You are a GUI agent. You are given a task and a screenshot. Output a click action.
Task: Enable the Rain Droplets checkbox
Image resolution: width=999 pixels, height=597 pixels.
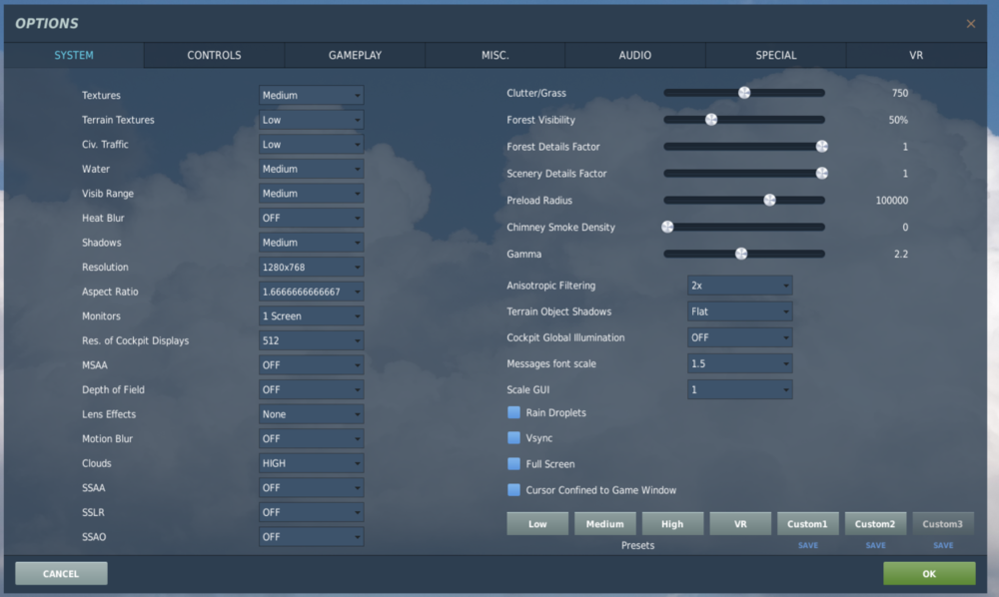click(513, 412)
